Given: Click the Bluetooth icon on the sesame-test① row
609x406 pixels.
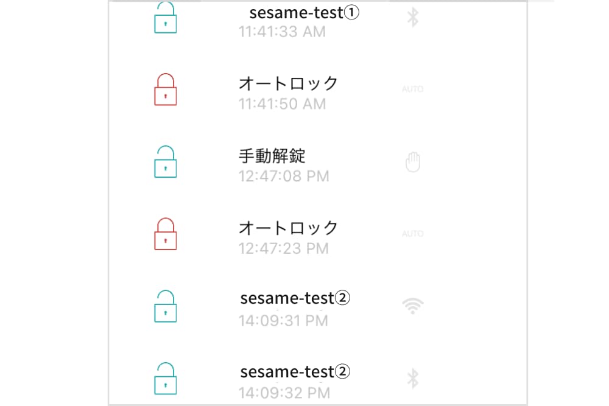Looking at the screenshot, I should (413, 18).
